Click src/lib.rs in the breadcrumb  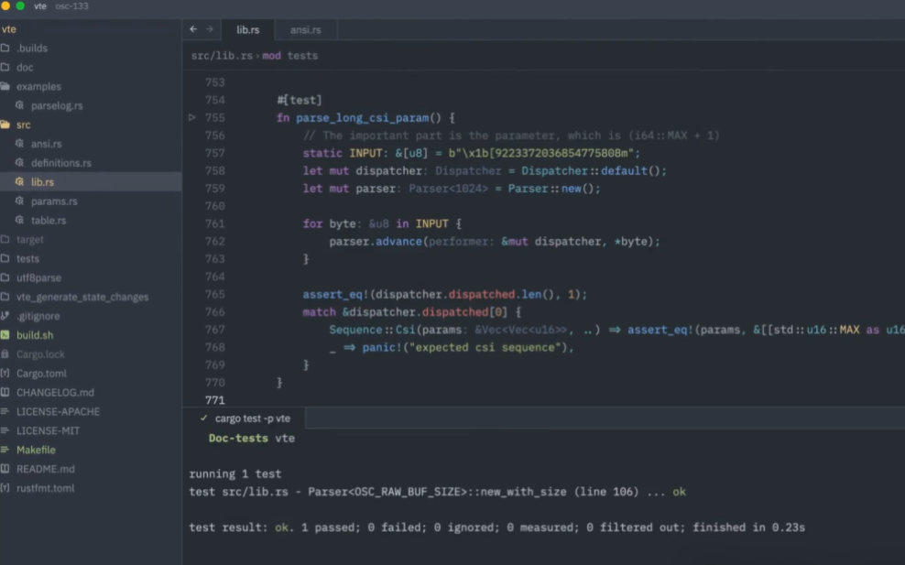pos(222,56)
